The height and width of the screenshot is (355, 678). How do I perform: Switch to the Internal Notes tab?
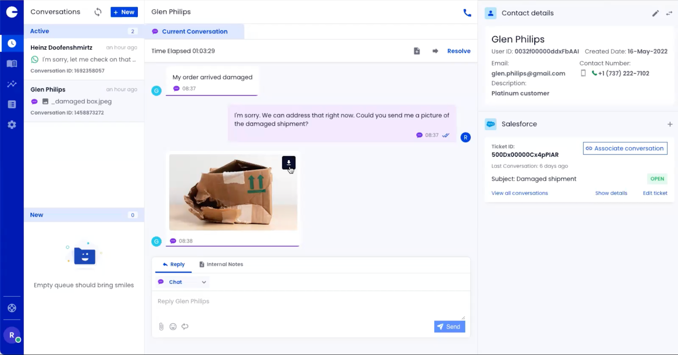click(221, 264)
